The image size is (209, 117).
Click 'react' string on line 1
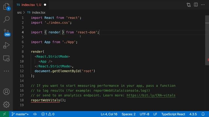(x=73, y=18)
